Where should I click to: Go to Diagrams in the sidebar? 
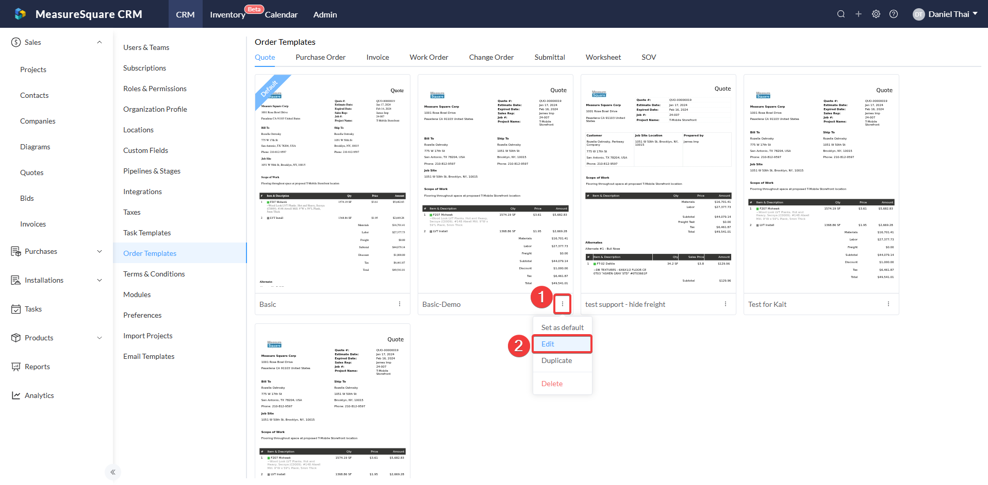[35, 147]
